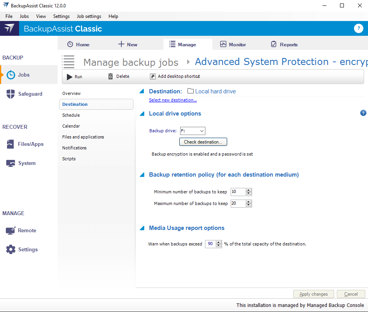The width and height of the screenshot is (368, 312).
Task: Click the Manage backup jobs list icon
Action: (x=68, y=62)
